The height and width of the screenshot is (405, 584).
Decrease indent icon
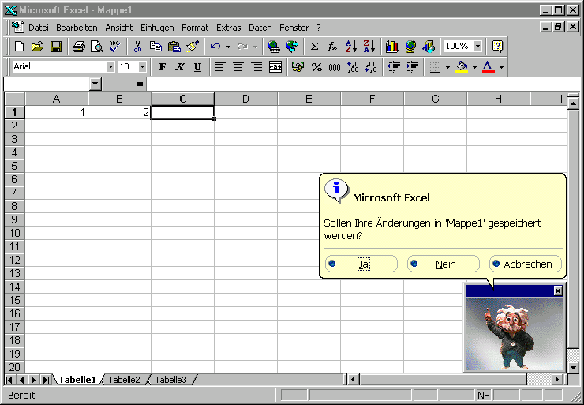click(394, 67)
